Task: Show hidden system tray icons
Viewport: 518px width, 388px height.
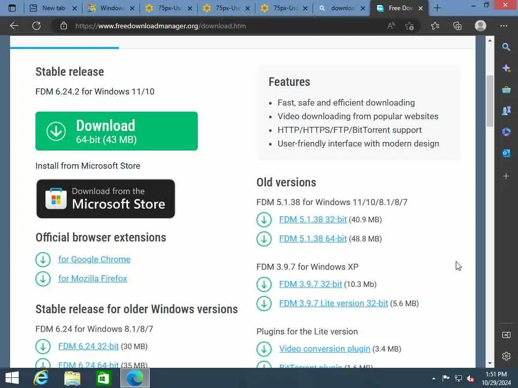Action: 434,378
